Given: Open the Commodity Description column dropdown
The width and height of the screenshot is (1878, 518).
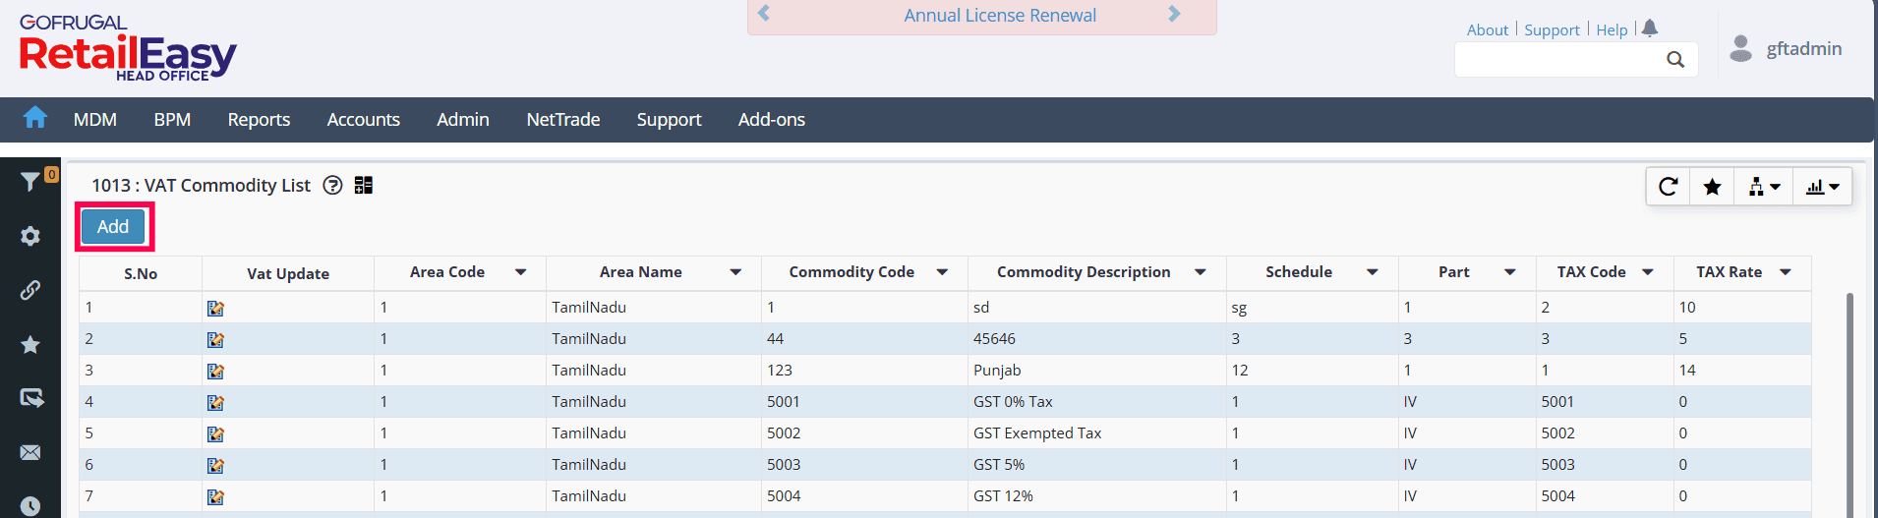Looking at the screenshot, I should click(1200, 272).
